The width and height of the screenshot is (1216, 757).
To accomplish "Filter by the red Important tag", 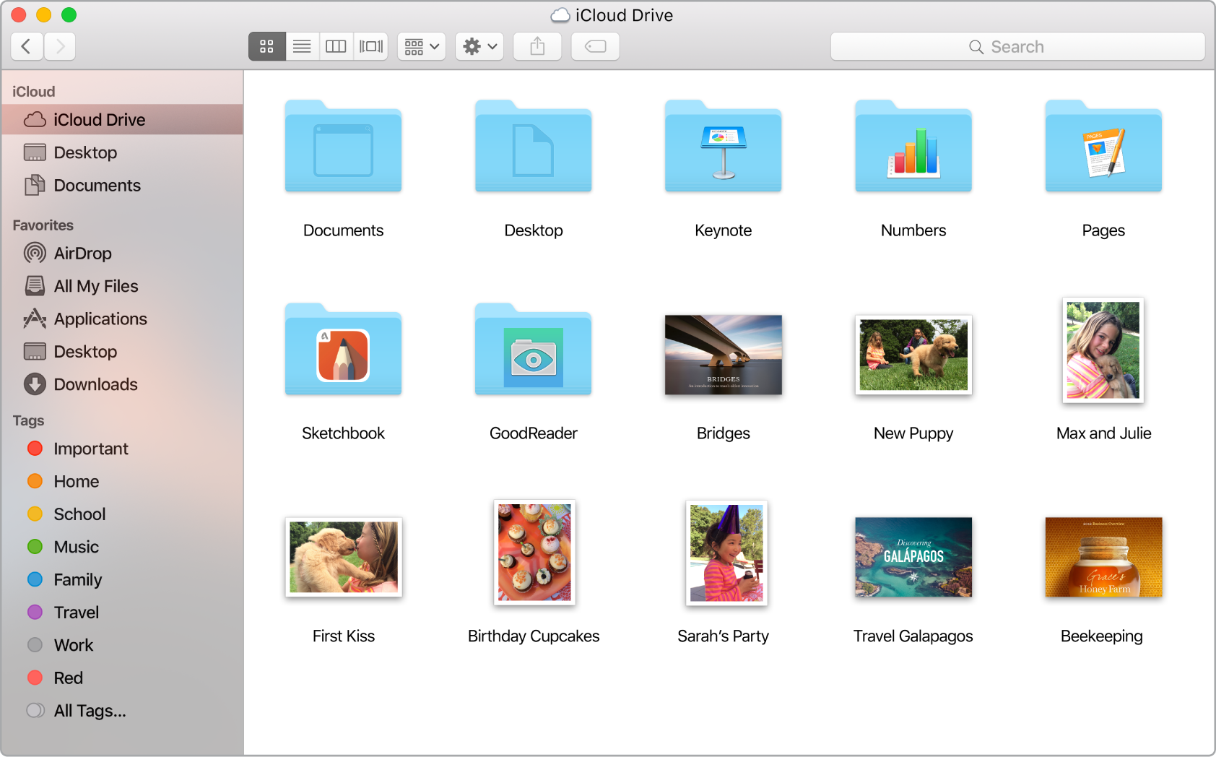I will (122, 449).
